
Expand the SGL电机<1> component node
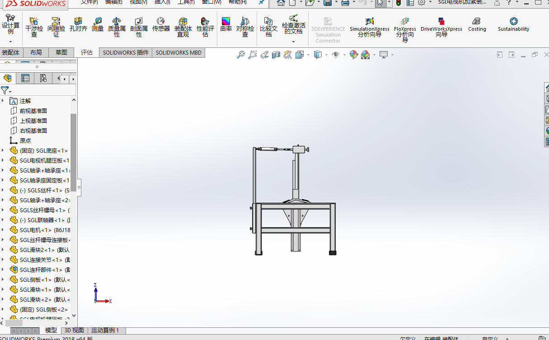tap(3, 230)
